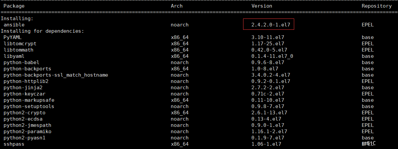Select the libtomcrypt package name

click(20, 44)
